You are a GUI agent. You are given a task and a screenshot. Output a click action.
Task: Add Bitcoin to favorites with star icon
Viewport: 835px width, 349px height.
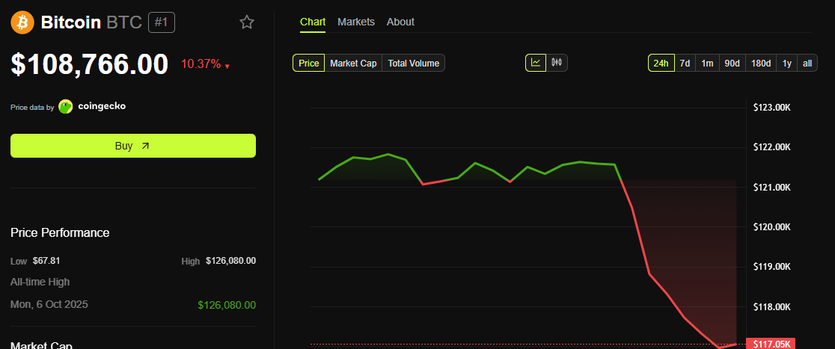[247, 22]
